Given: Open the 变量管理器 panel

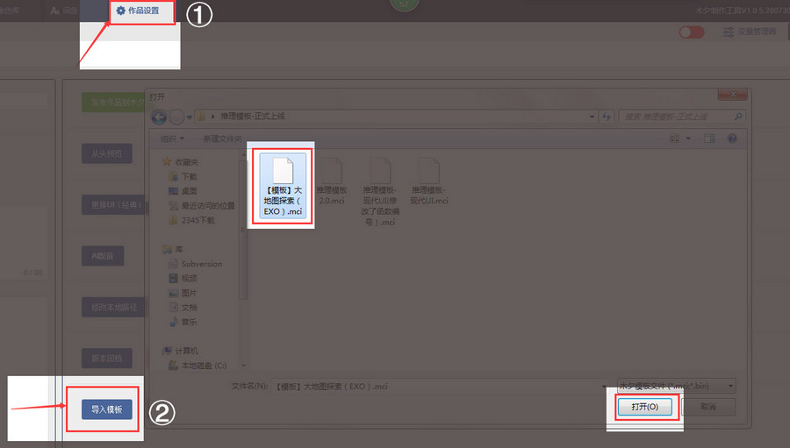Looking at the screenshot, I should (x=750, y=32).
